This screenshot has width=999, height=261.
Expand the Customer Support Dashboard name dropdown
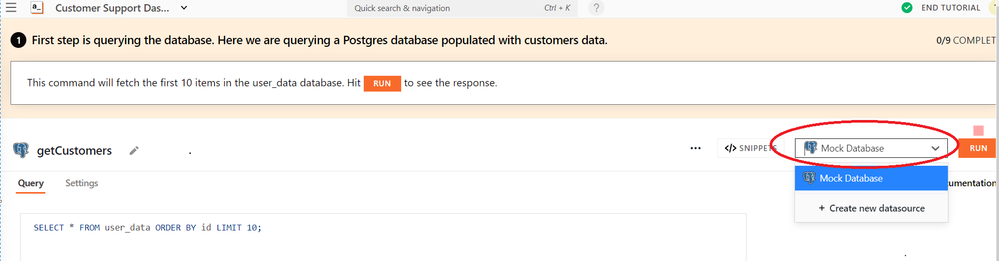click(x=184, y=8)
